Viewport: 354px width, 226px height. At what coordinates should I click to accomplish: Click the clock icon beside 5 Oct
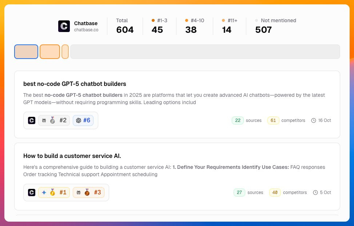pyautogui.click(x=315, y=193)
